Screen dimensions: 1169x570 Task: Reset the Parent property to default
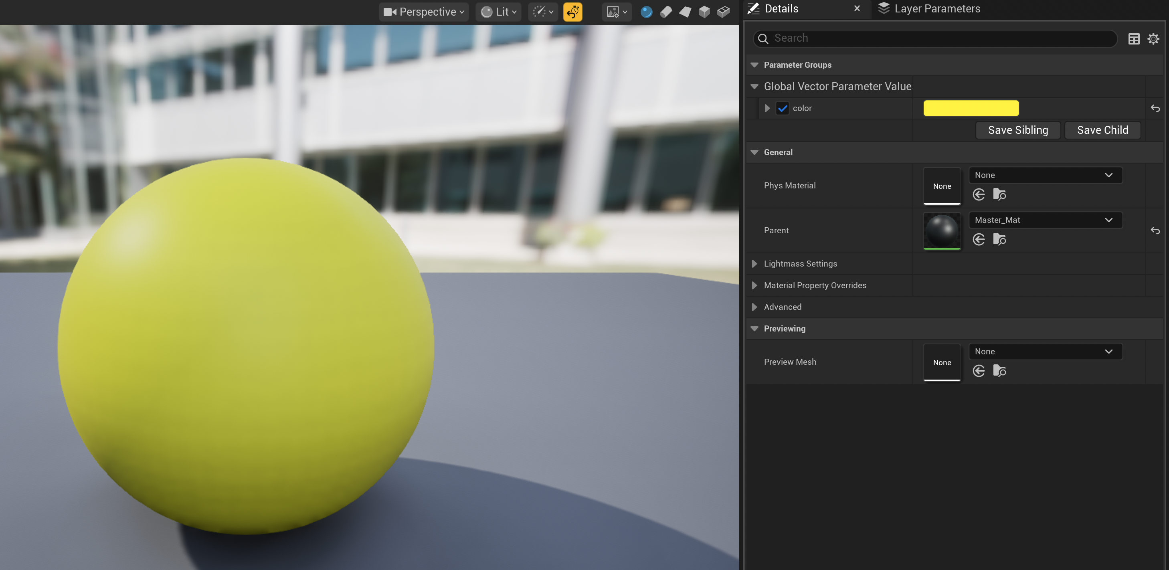(1155, 230)
